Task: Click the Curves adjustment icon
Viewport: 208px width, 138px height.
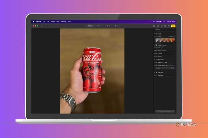Action: [x=156, y=53]
